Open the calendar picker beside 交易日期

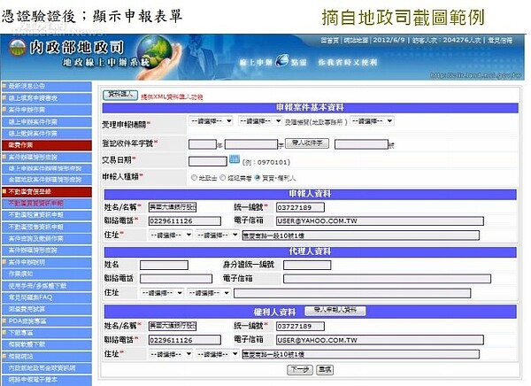click(235, 159)
